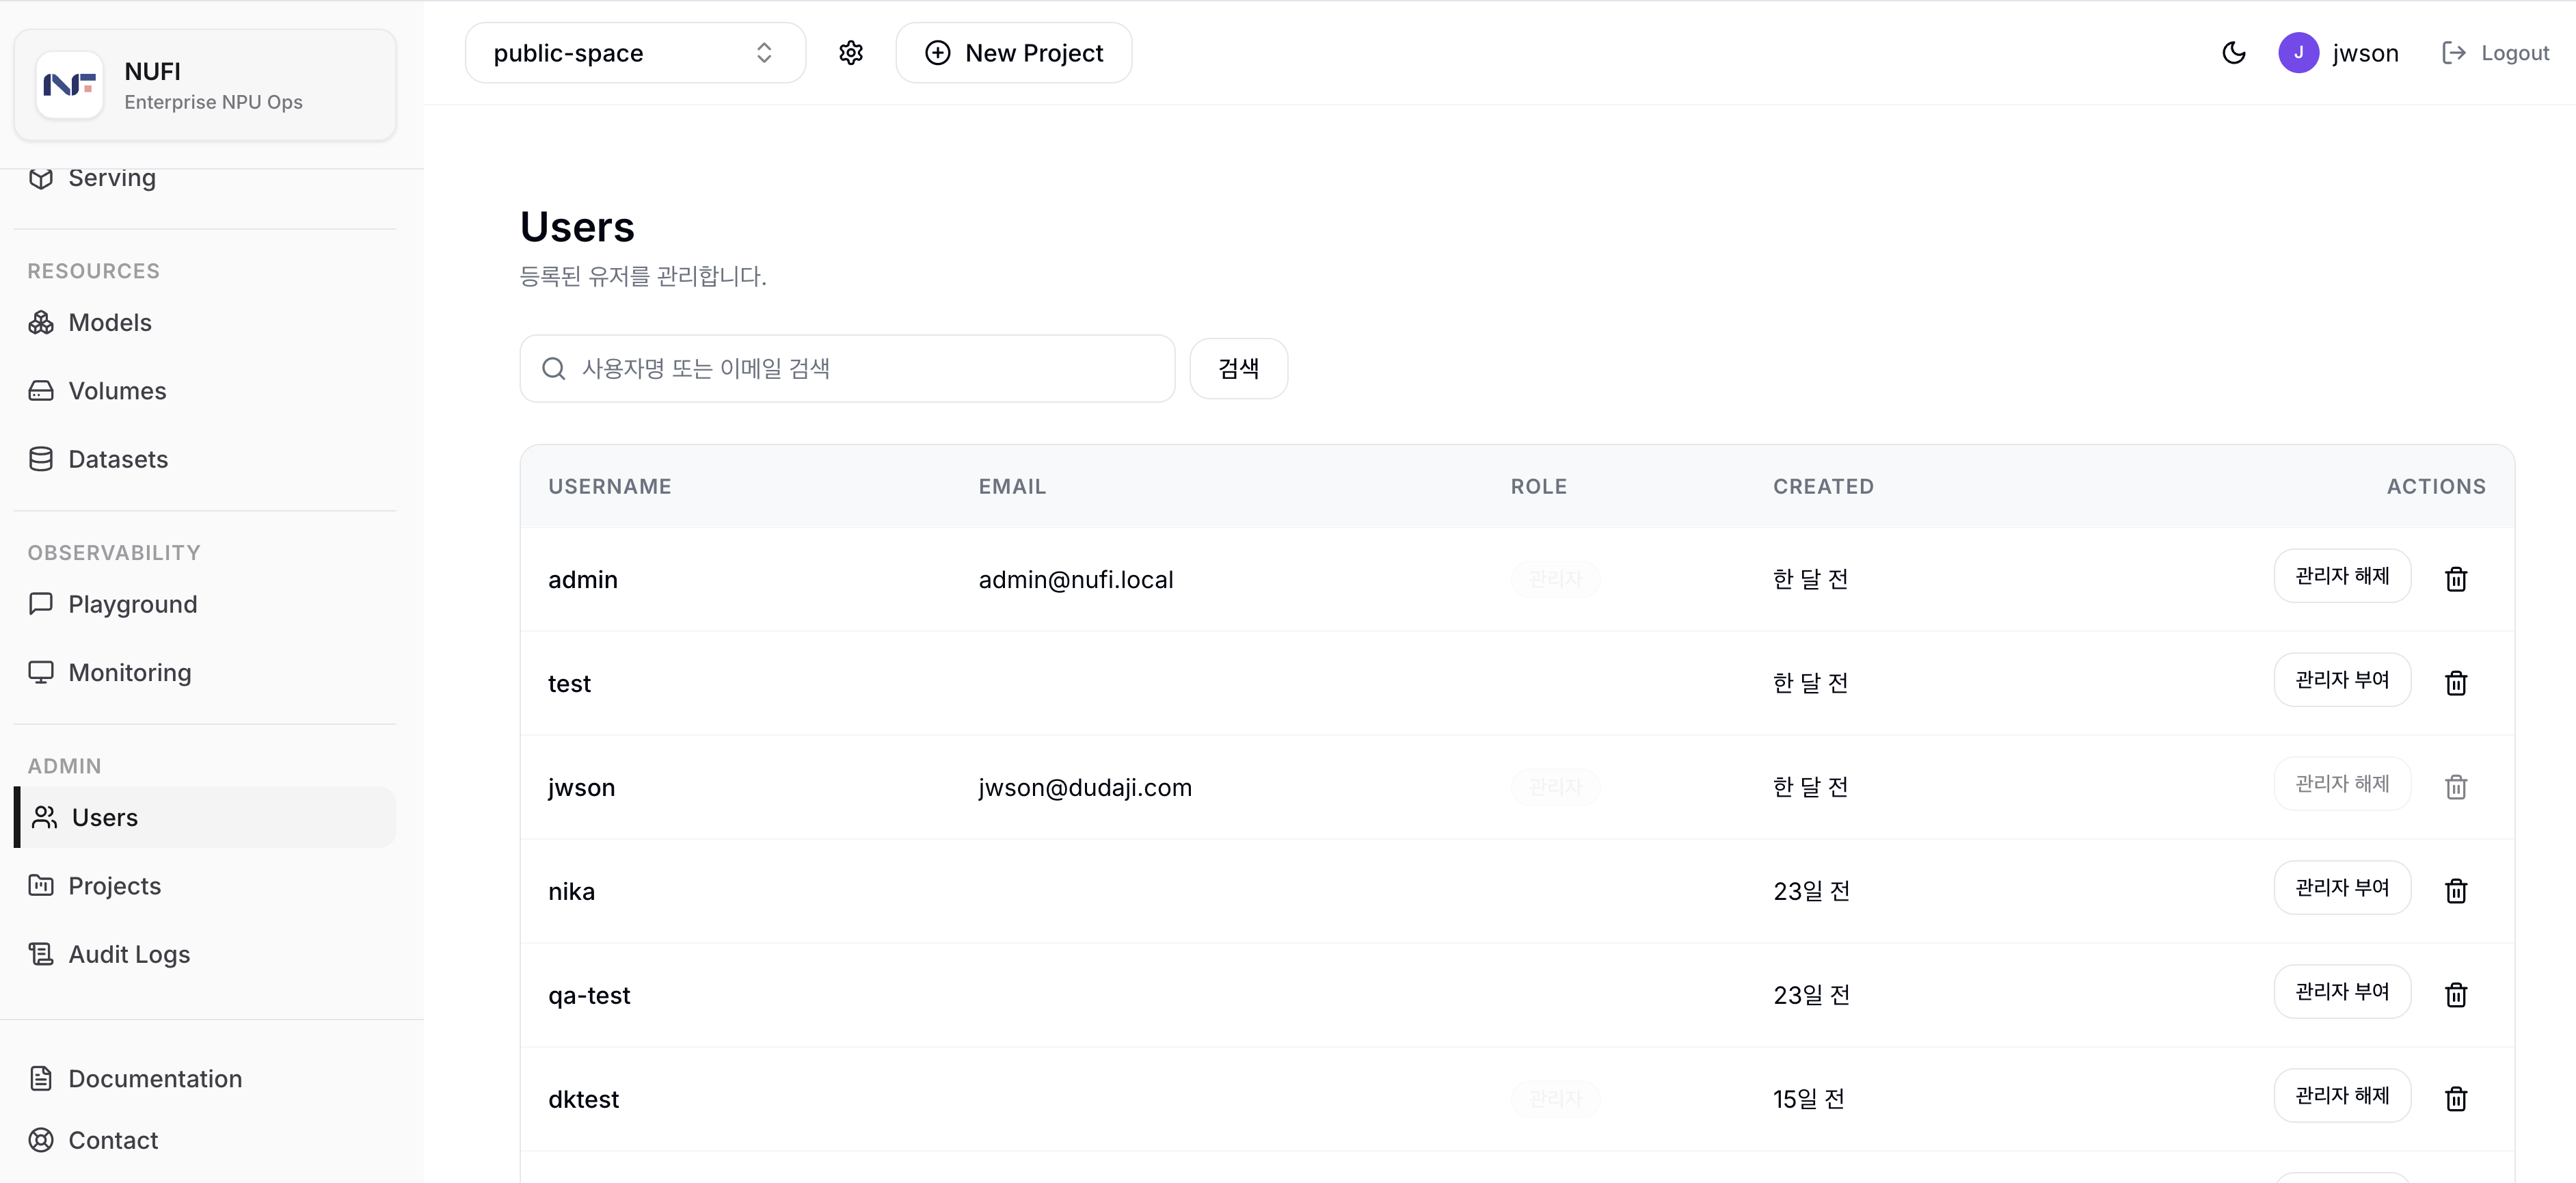Click the Contact lifebuoy icon
Viewport: 2576px width, 1183px height.
[41, 1141]
